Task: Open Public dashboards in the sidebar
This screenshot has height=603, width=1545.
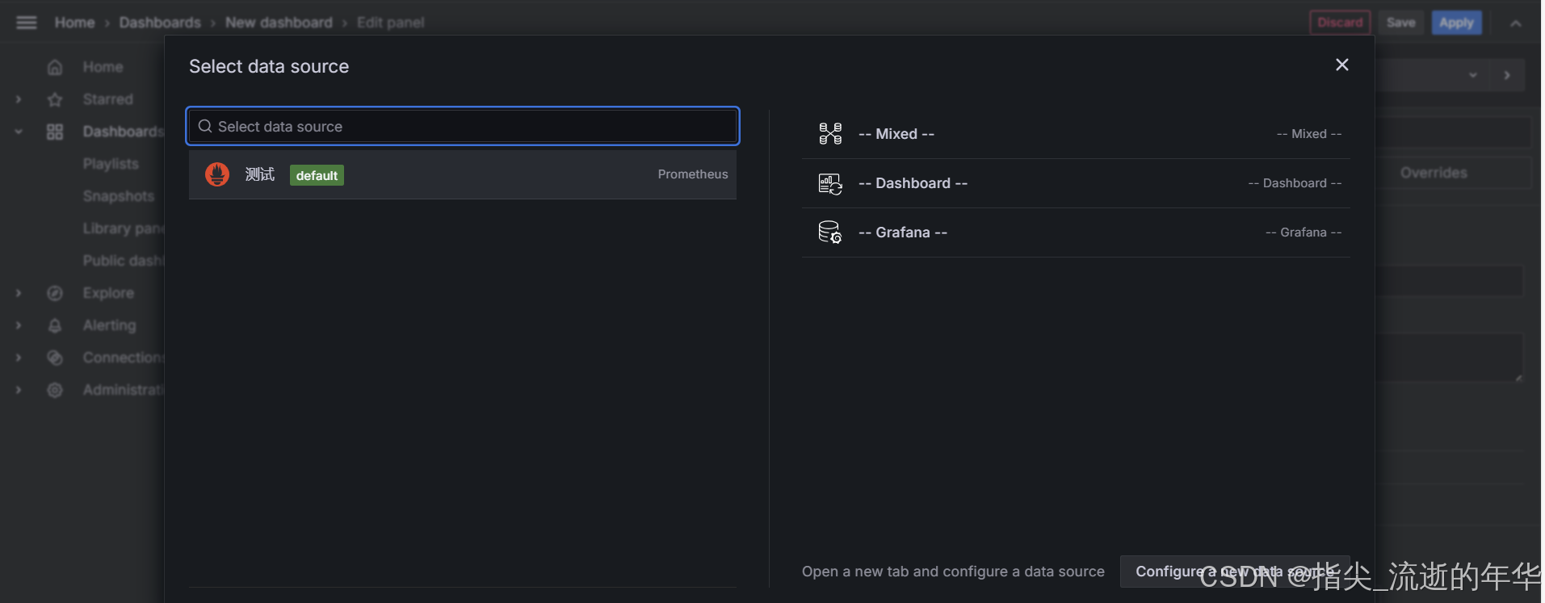Action: click(123, 261)
